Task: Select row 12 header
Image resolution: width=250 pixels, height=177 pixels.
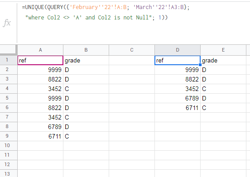Action: (x=9, y=165)
